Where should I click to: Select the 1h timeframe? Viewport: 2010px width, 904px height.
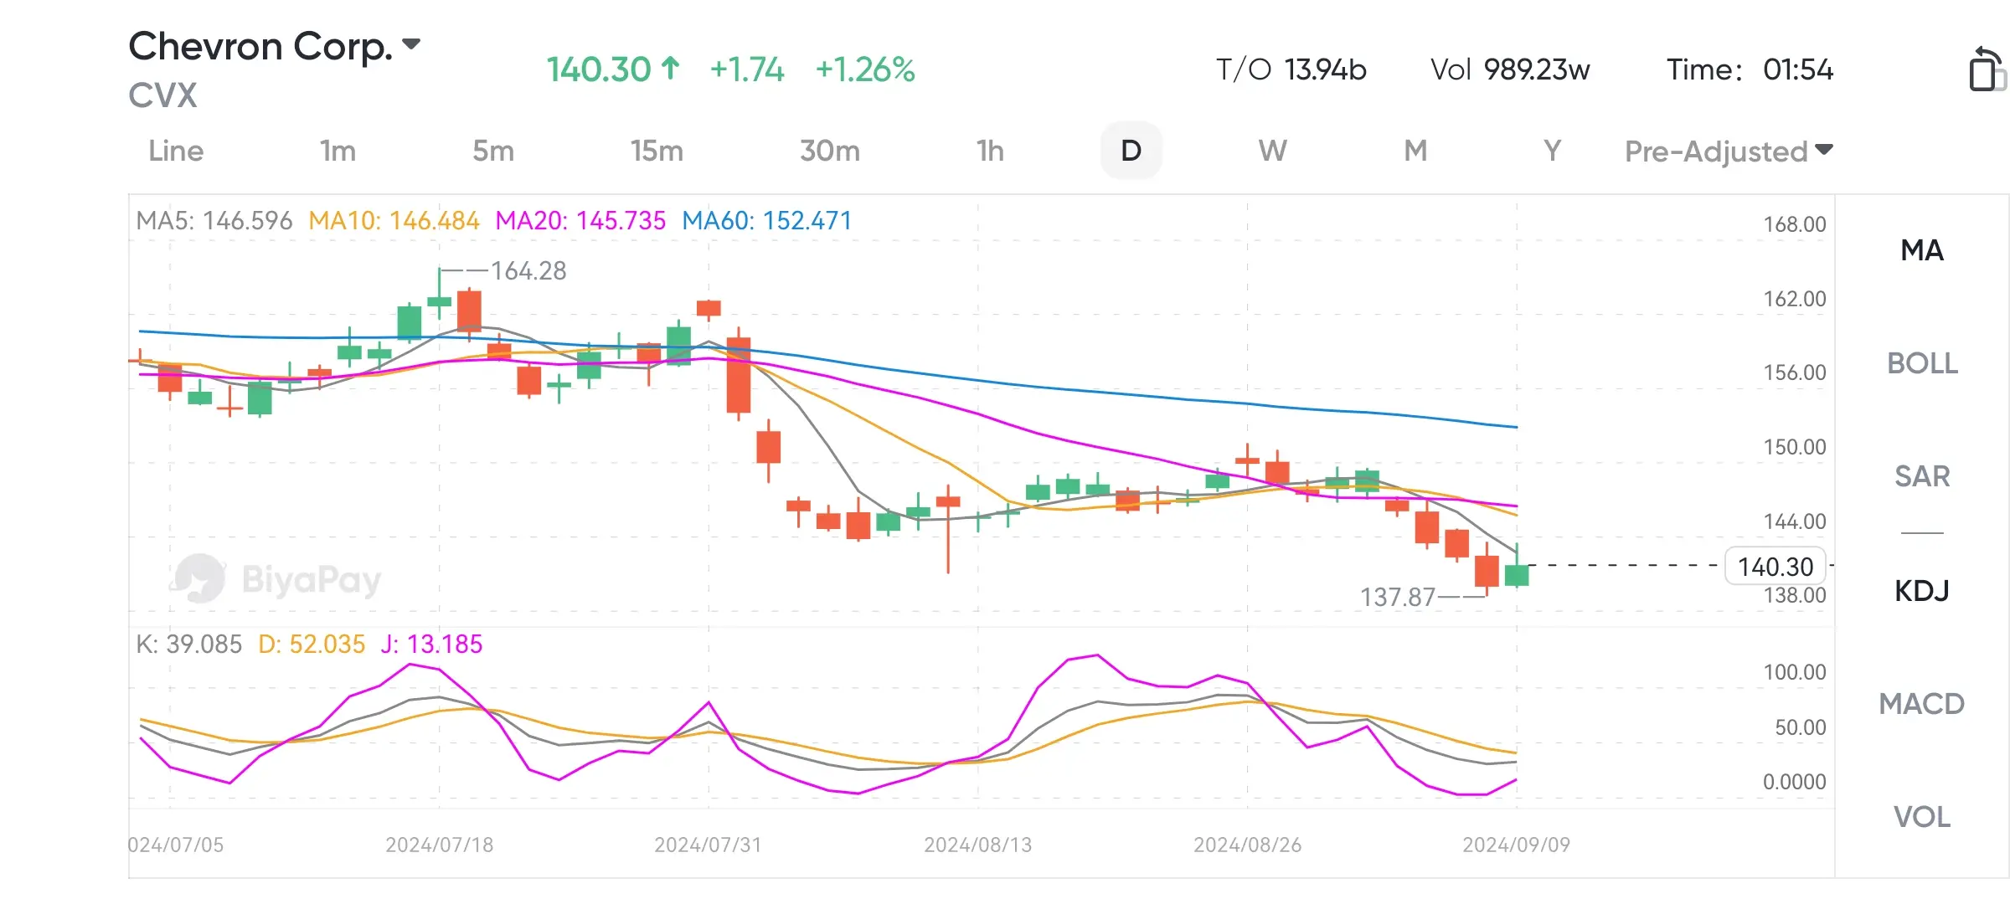pos(990,151)
